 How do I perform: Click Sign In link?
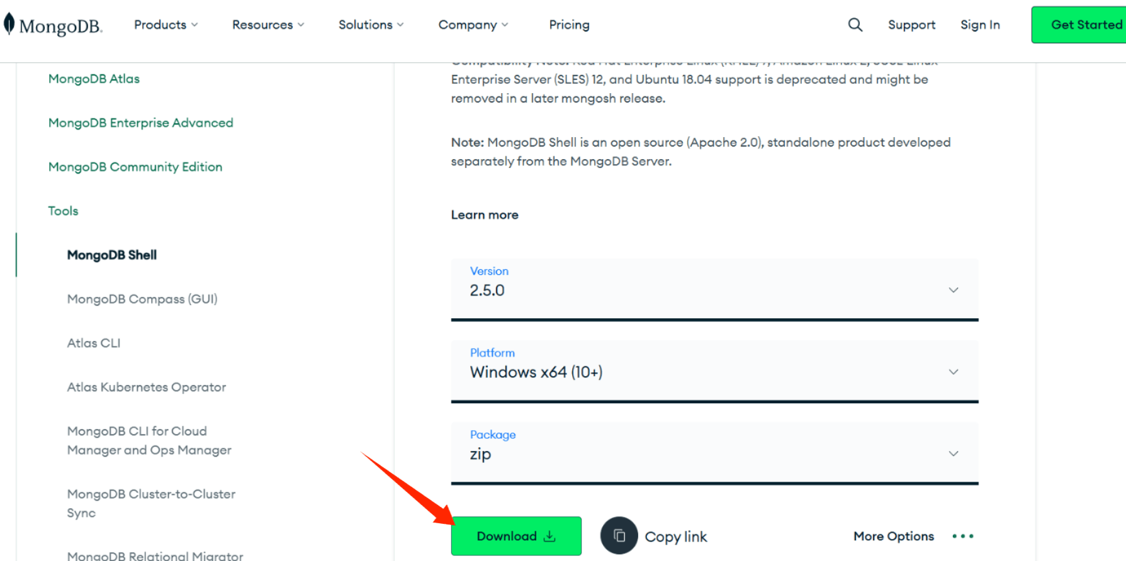click(x=980, y=25)
